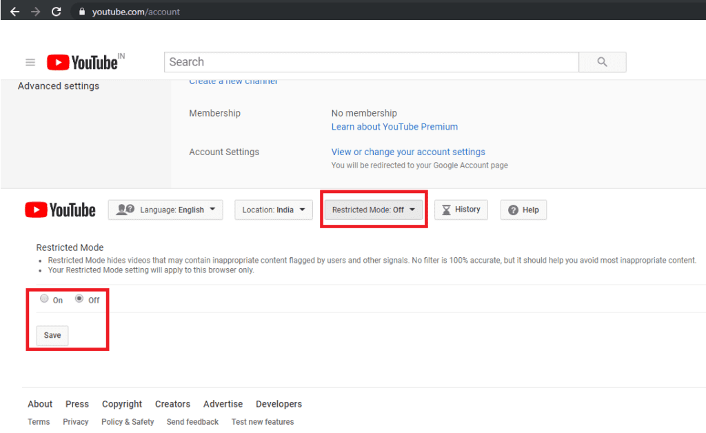Screen dimensions: 706x433
Task: Select the On radio button
Action: tap(44, 299)
